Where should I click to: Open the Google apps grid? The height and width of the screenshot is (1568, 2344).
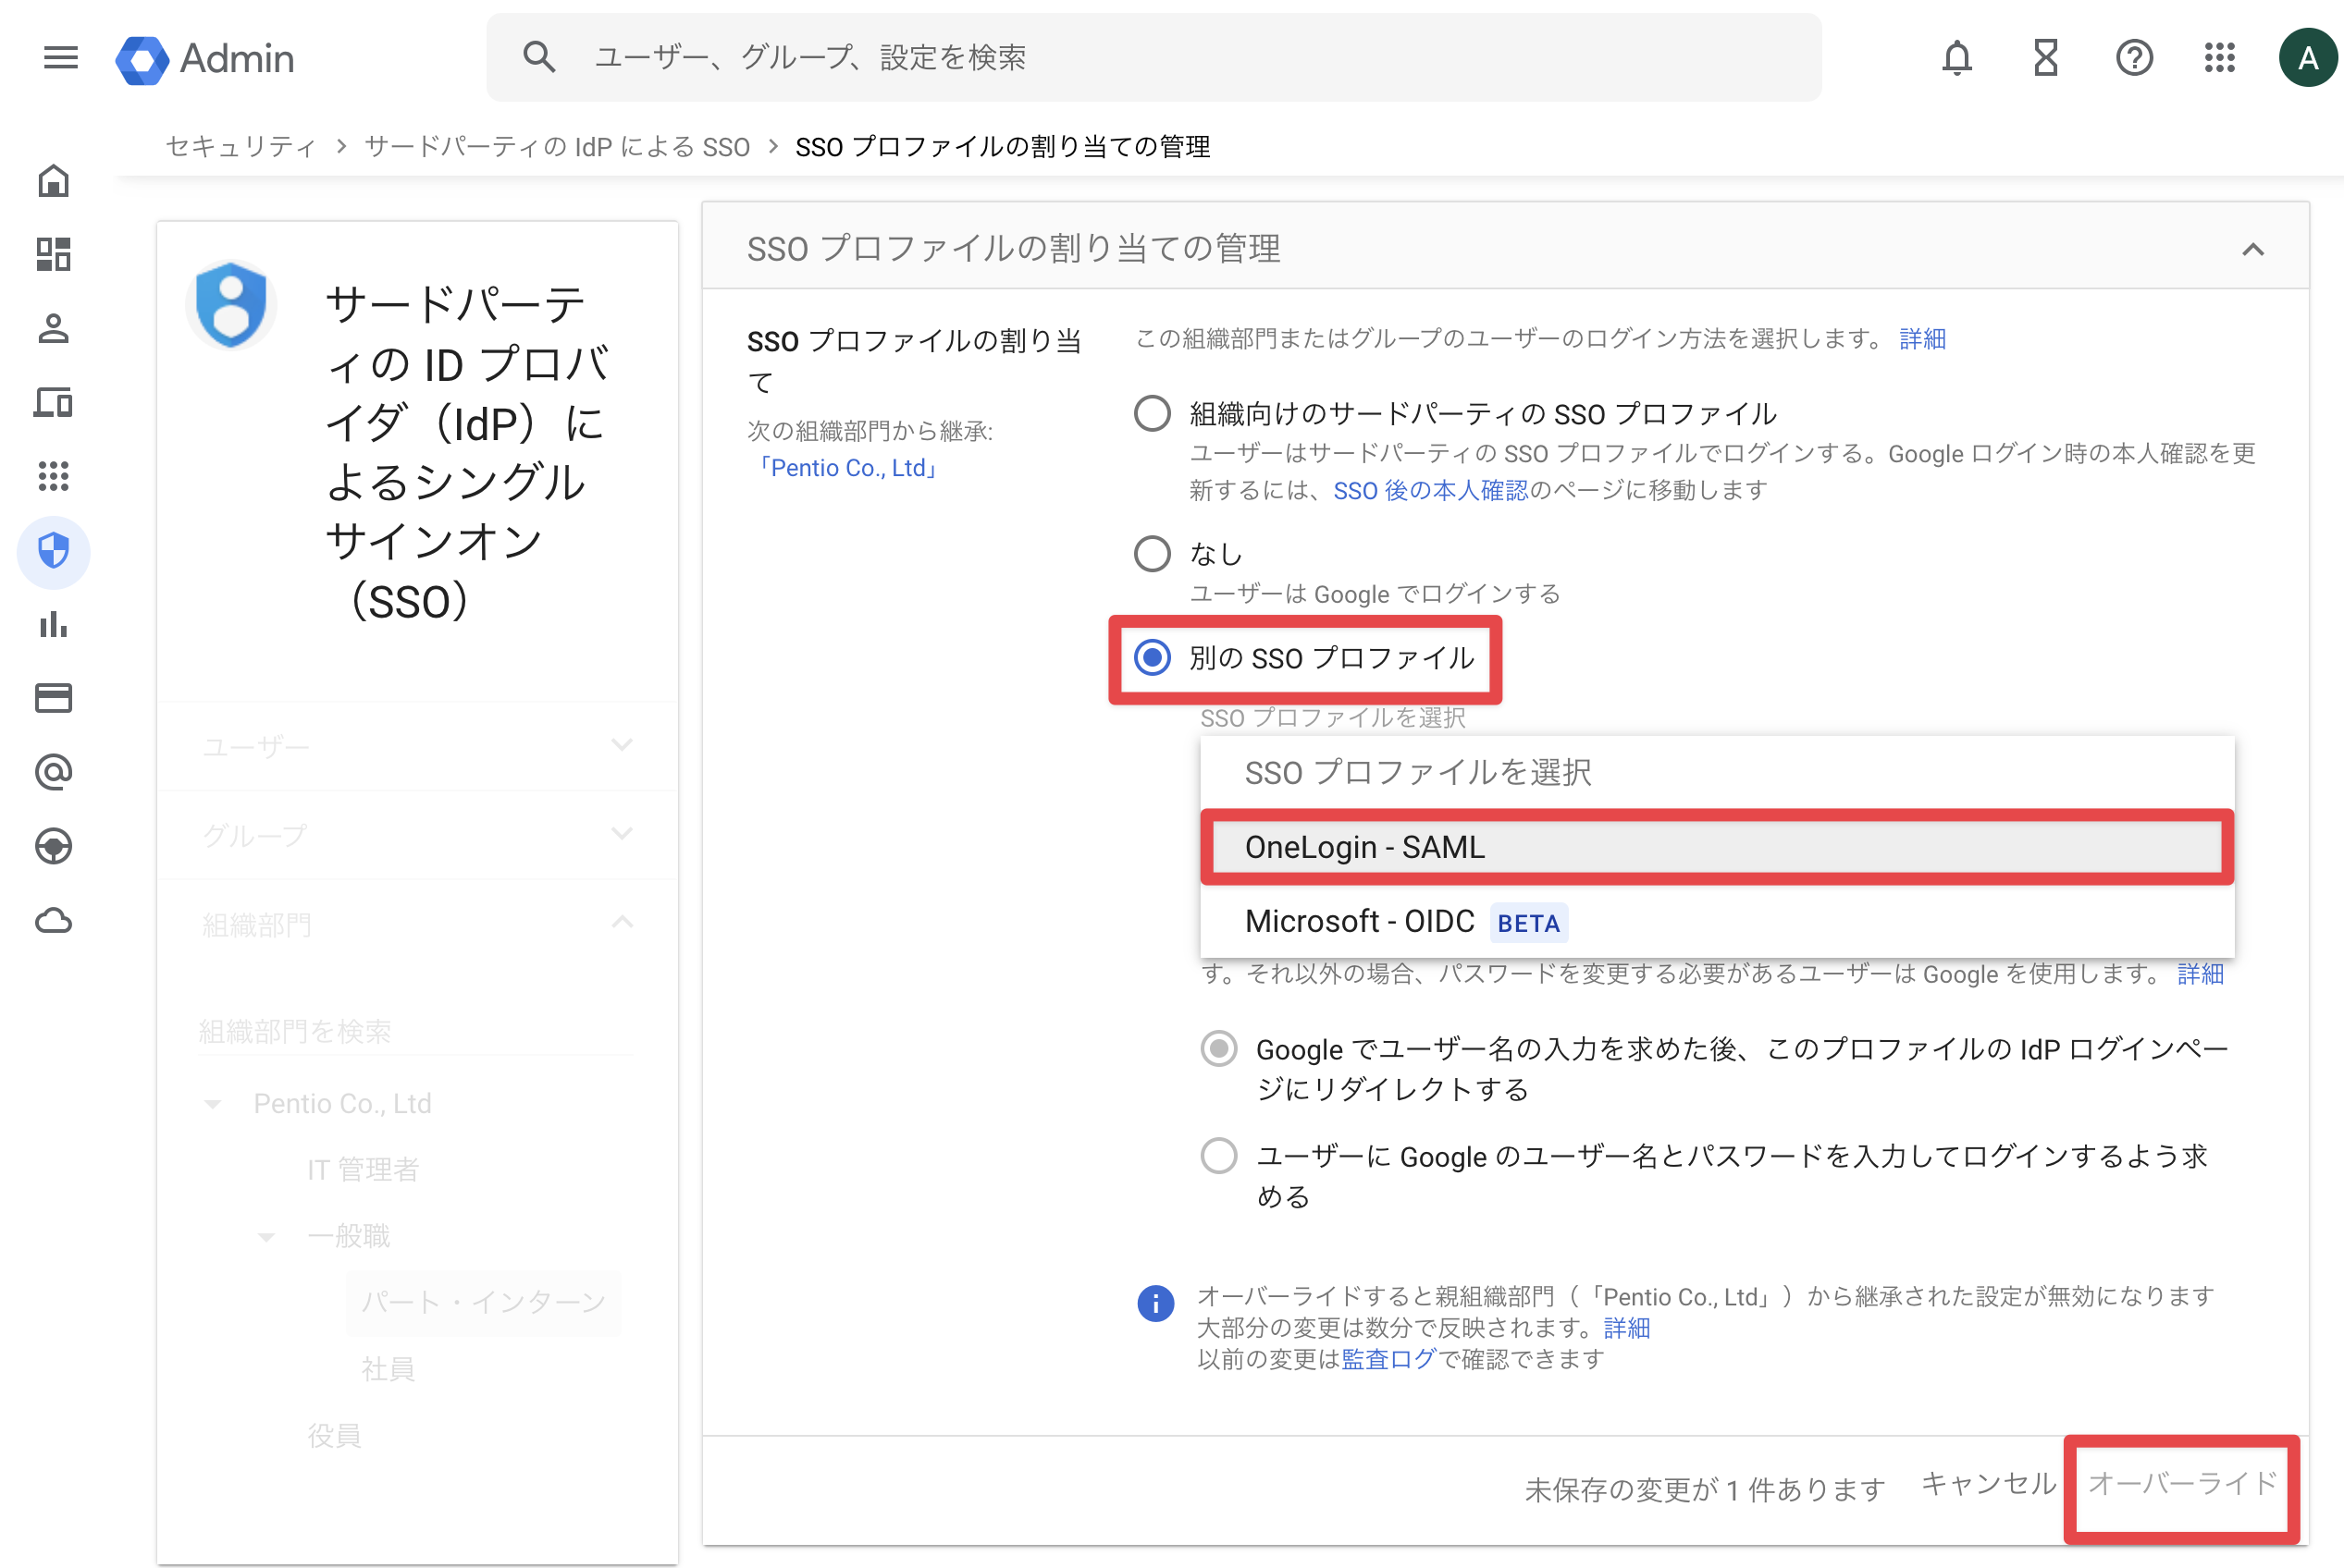[x=2220, y=58]
